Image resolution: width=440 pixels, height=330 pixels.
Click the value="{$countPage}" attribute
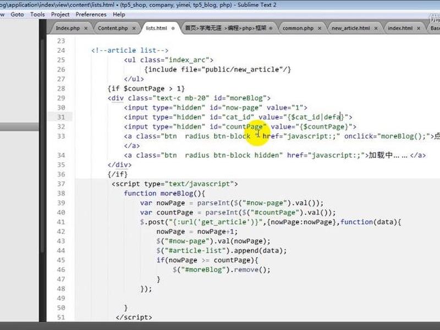tap(312, 127)
